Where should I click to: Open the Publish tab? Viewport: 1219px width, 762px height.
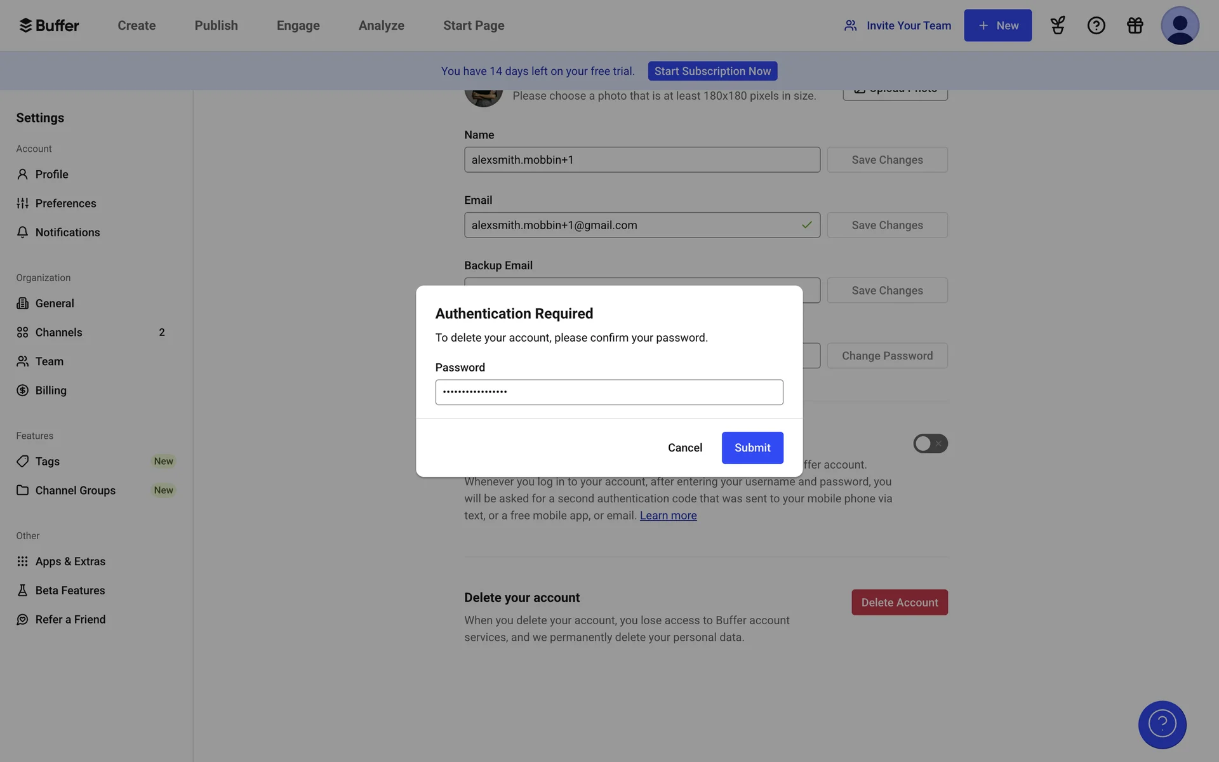tap(216, 25)
